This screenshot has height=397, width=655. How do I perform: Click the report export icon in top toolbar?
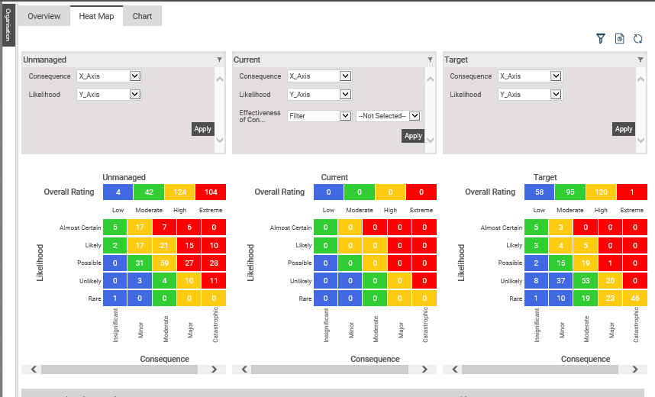click(620, 38)
